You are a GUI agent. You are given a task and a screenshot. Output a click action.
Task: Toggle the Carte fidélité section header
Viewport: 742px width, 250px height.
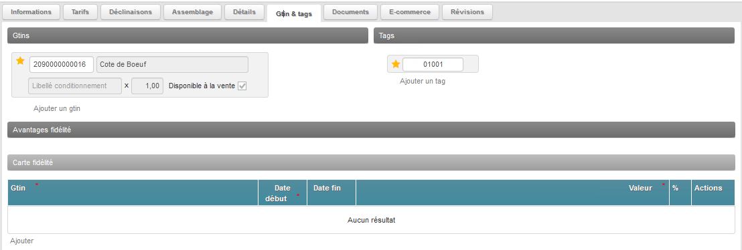371,162
